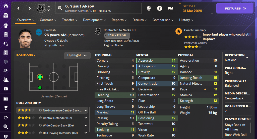Open the Player Traits link
257x139 pixels.
coord(238,119)
